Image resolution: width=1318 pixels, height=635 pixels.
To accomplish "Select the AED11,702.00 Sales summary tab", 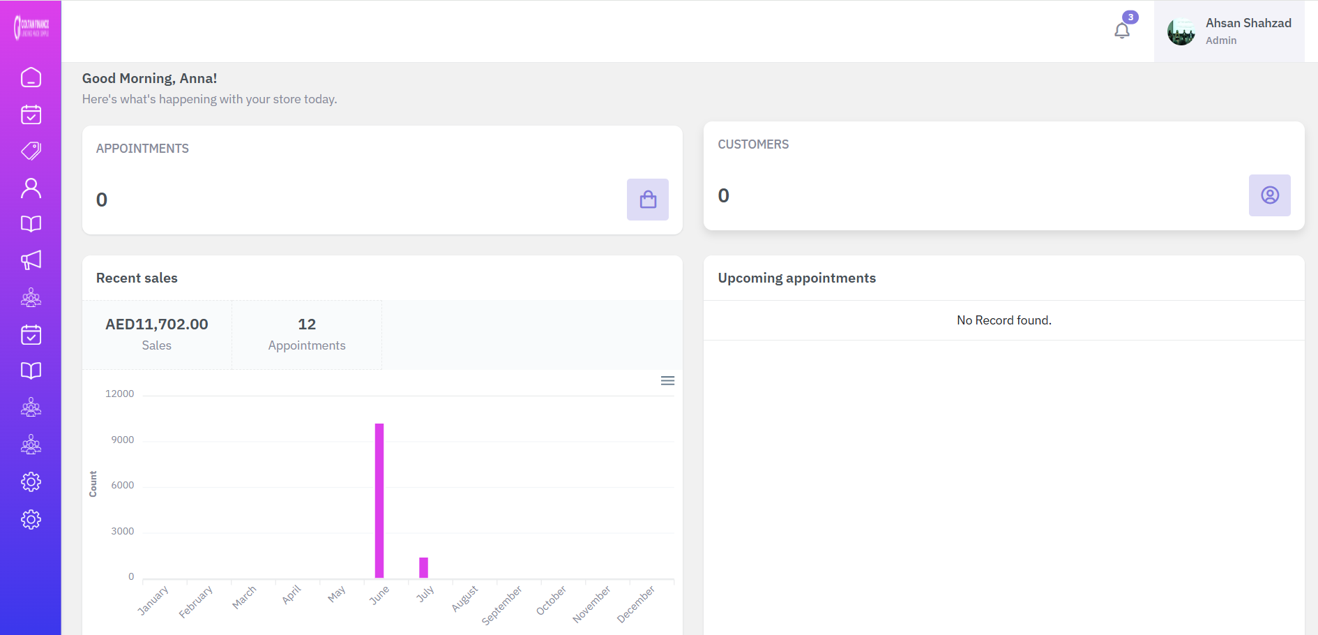I will point(157,334).
